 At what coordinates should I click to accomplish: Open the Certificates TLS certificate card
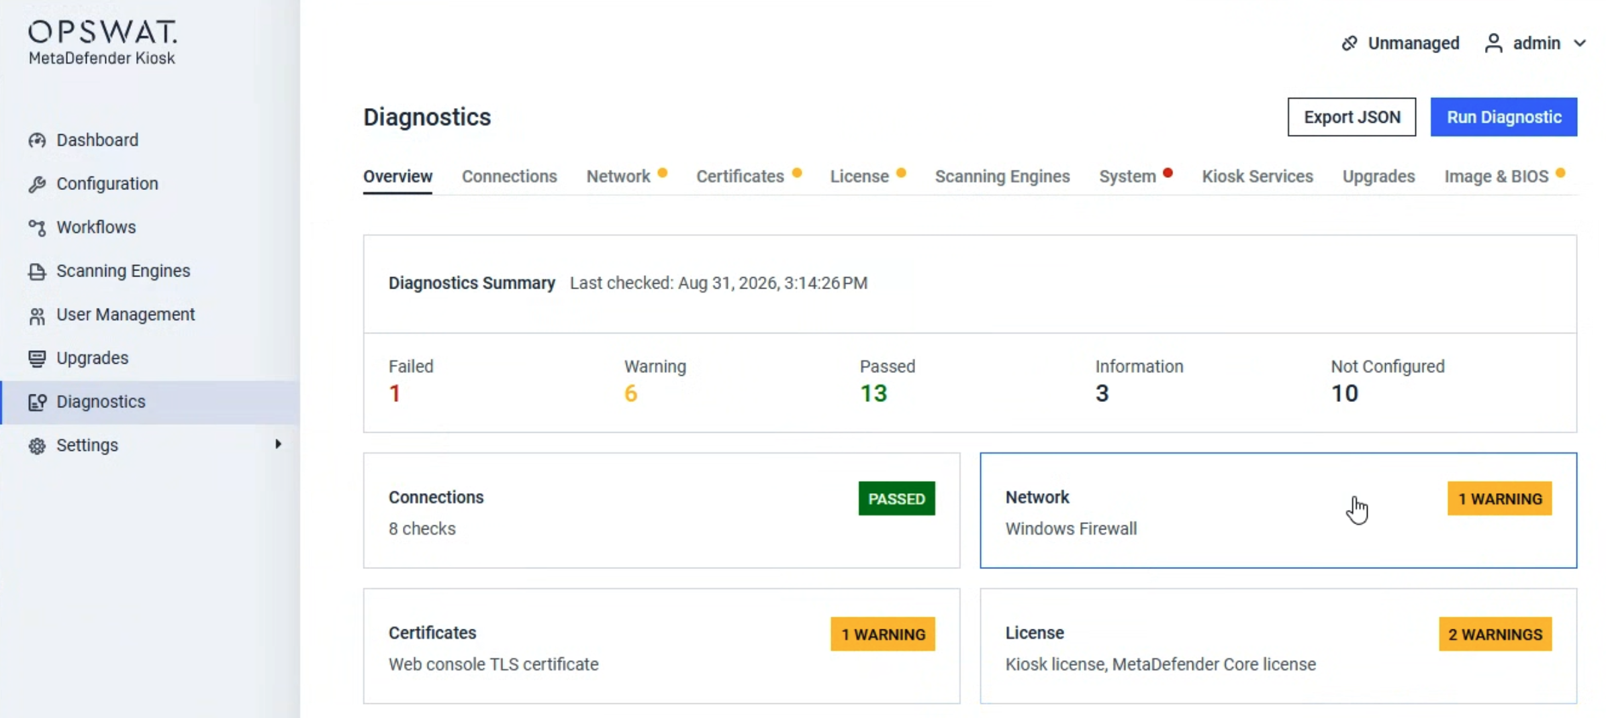pos(661,646)
